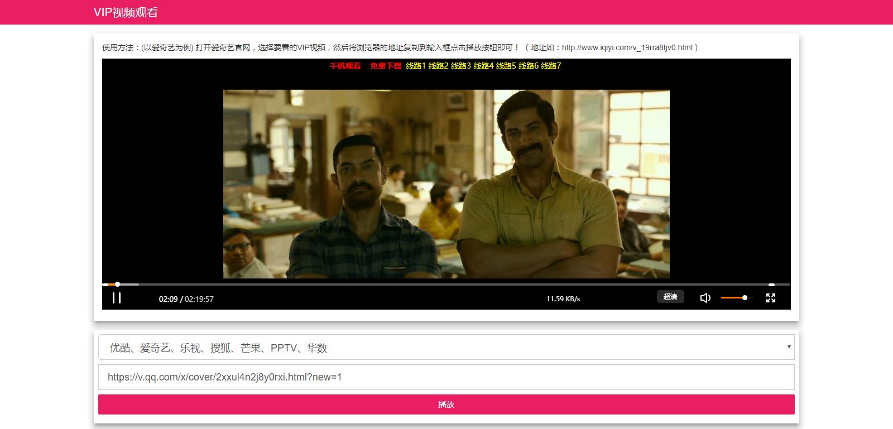The height and width of the screenshot is (429, 893).
Task: Click the 02:09 / 02:19:57 time display
Action: [x=186, y=299]
